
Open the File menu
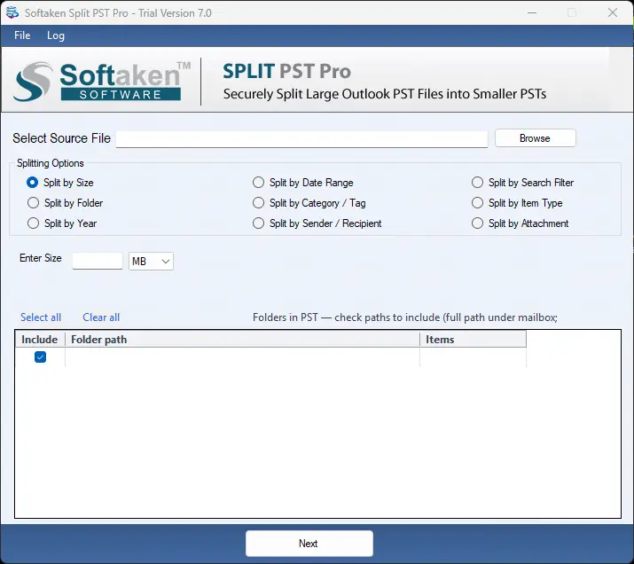22,35
